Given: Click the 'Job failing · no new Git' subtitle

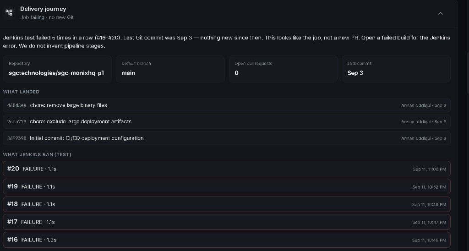Looking at the screenshot, I should pyautogui.click(x=47, y=17).
